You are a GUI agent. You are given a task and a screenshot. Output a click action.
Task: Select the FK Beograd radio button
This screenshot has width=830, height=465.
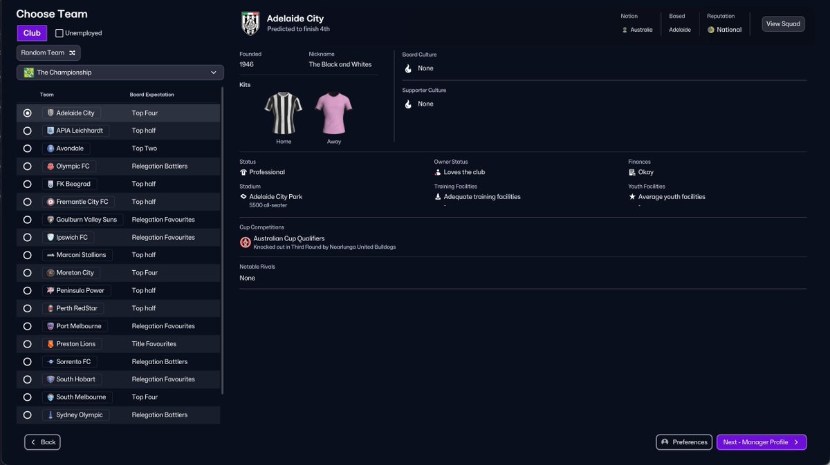pyautogui.click(x=27, y=184)
